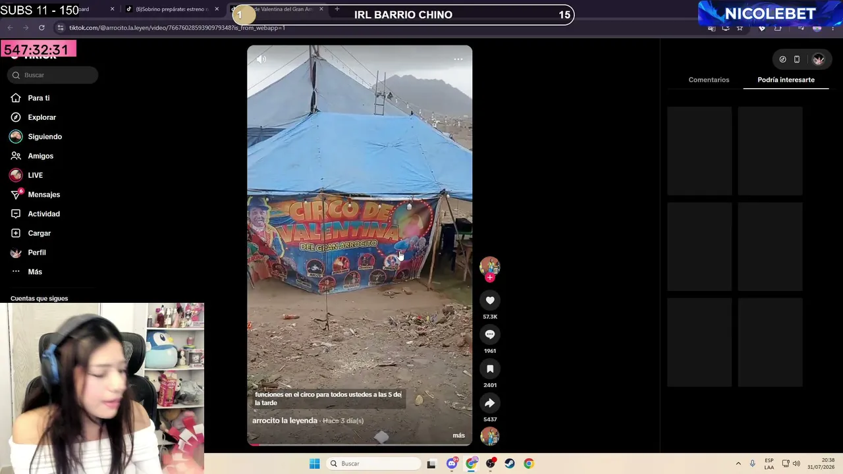Switch to the Comentarios tab
843x474 pixels.
tap(709, 80)
